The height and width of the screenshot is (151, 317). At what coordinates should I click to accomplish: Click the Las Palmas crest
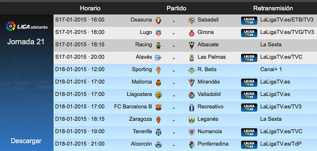click(192, 58)
